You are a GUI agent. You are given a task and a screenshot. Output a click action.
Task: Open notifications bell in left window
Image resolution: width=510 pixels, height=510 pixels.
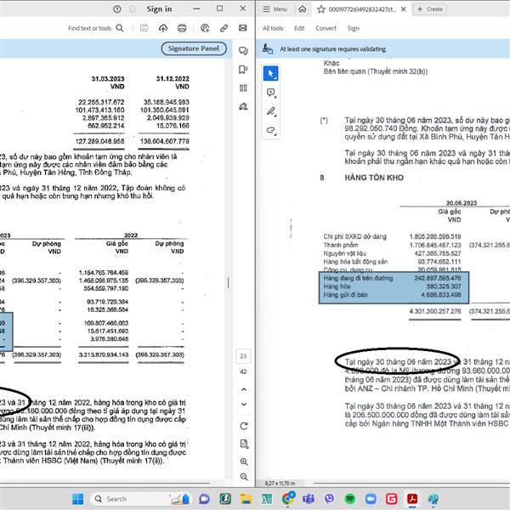pos(133,9)
